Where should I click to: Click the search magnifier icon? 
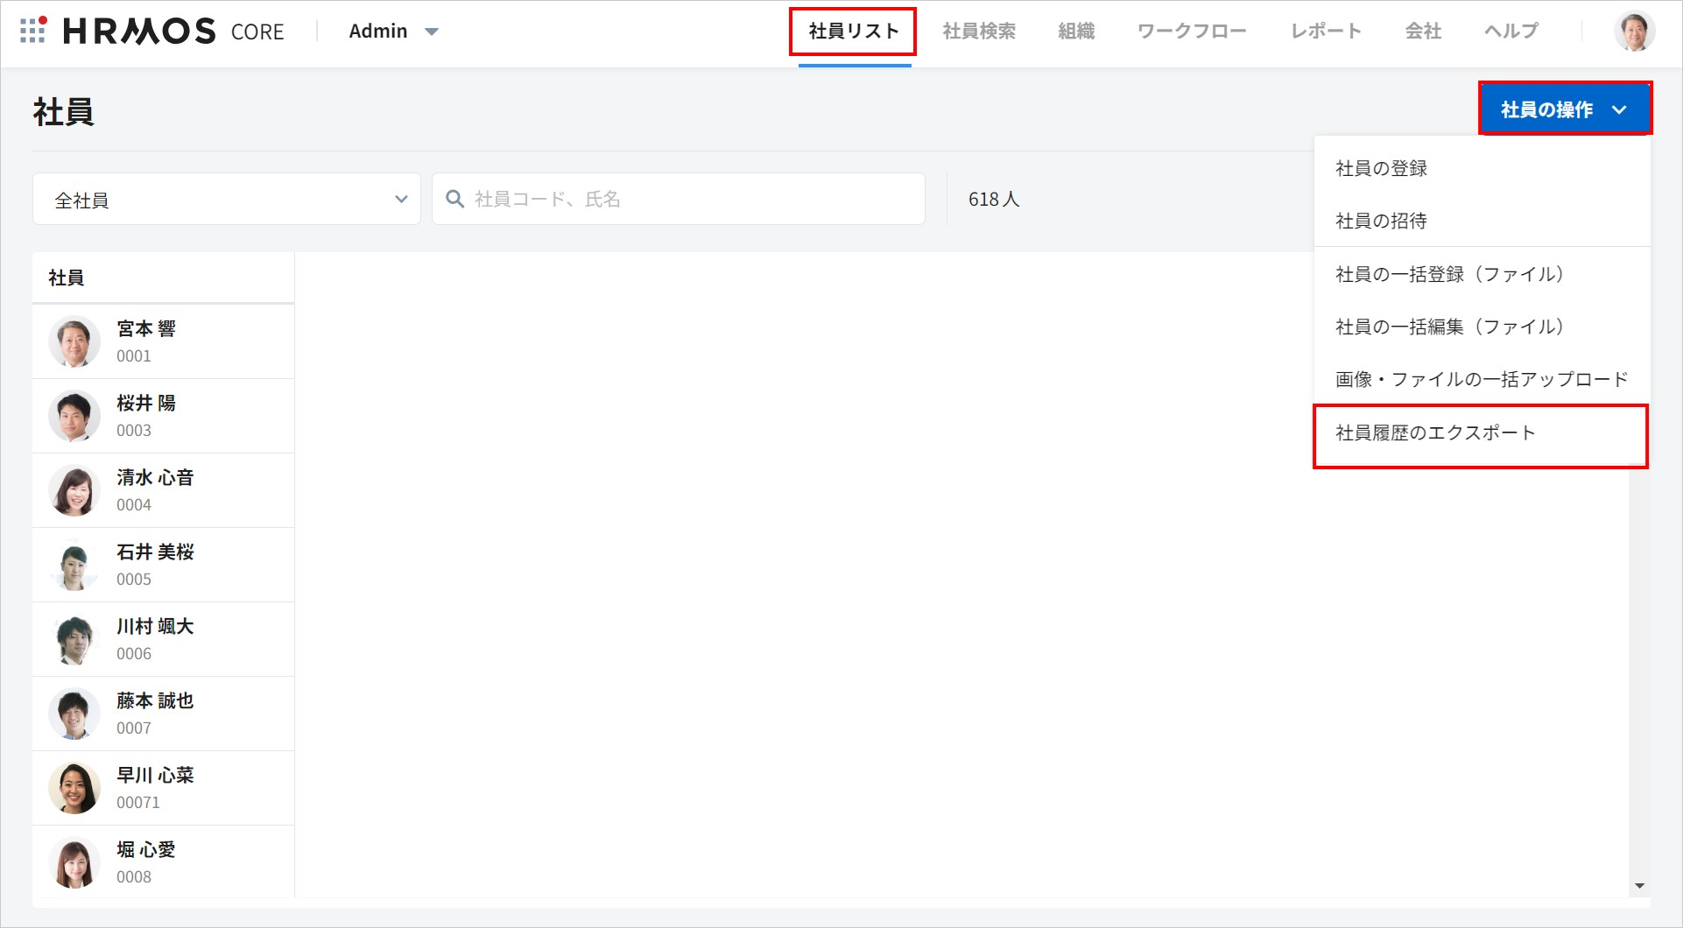(x=454, y=200)
